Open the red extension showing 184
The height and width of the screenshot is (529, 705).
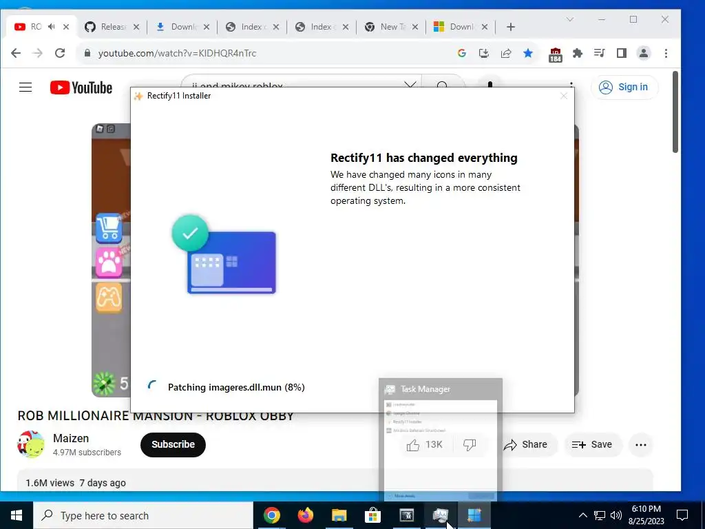[x=556, y=54]
